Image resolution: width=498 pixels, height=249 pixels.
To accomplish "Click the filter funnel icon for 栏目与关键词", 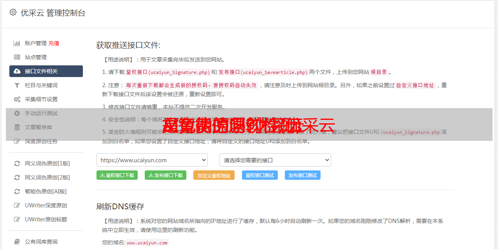I will click(x=17, y=85).
